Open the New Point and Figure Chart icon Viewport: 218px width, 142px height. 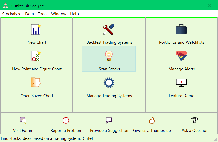[x=36, y=56]
